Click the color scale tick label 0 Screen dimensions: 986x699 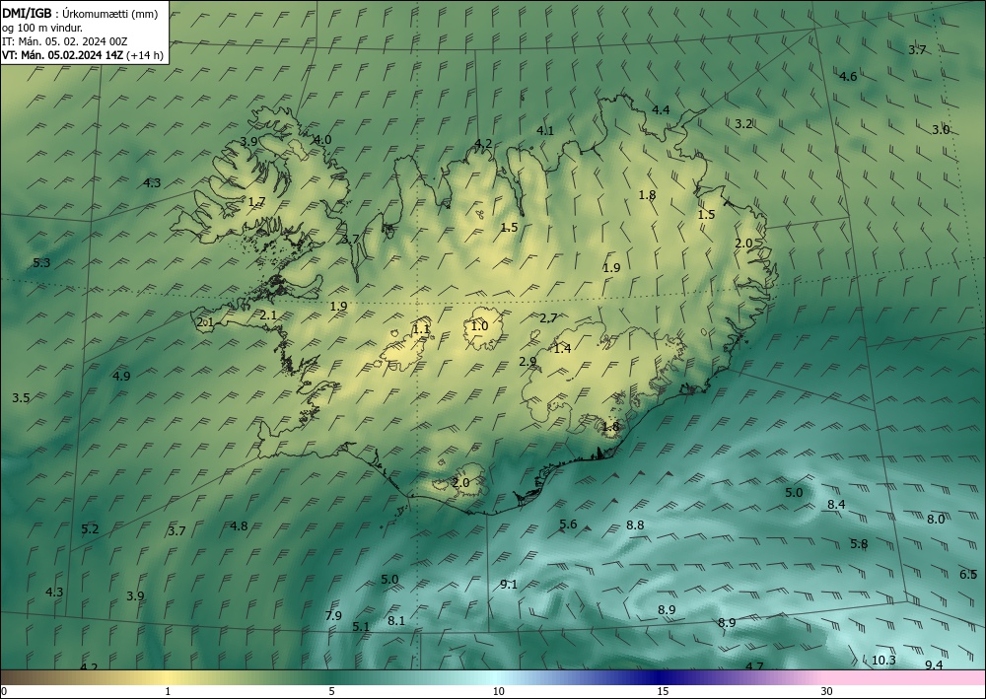[4, 691]
